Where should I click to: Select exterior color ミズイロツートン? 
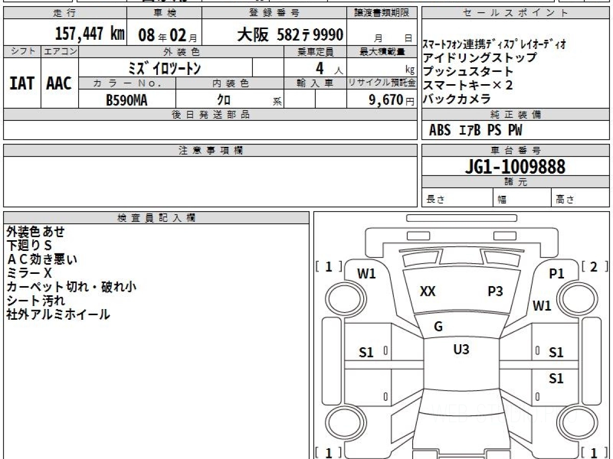click(164, 68)
